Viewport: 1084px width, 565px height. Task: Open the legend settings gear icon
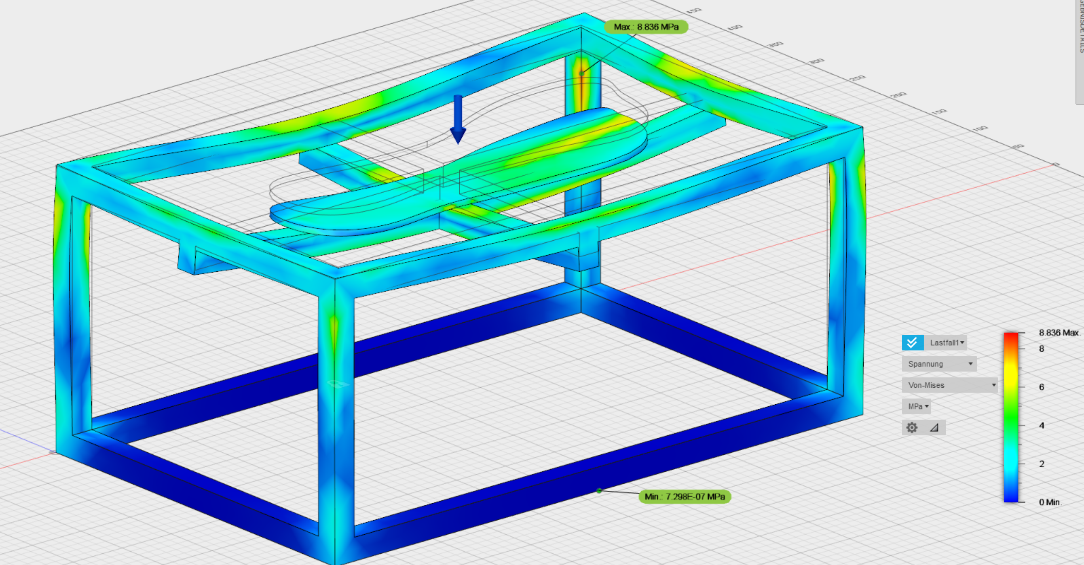911,428
